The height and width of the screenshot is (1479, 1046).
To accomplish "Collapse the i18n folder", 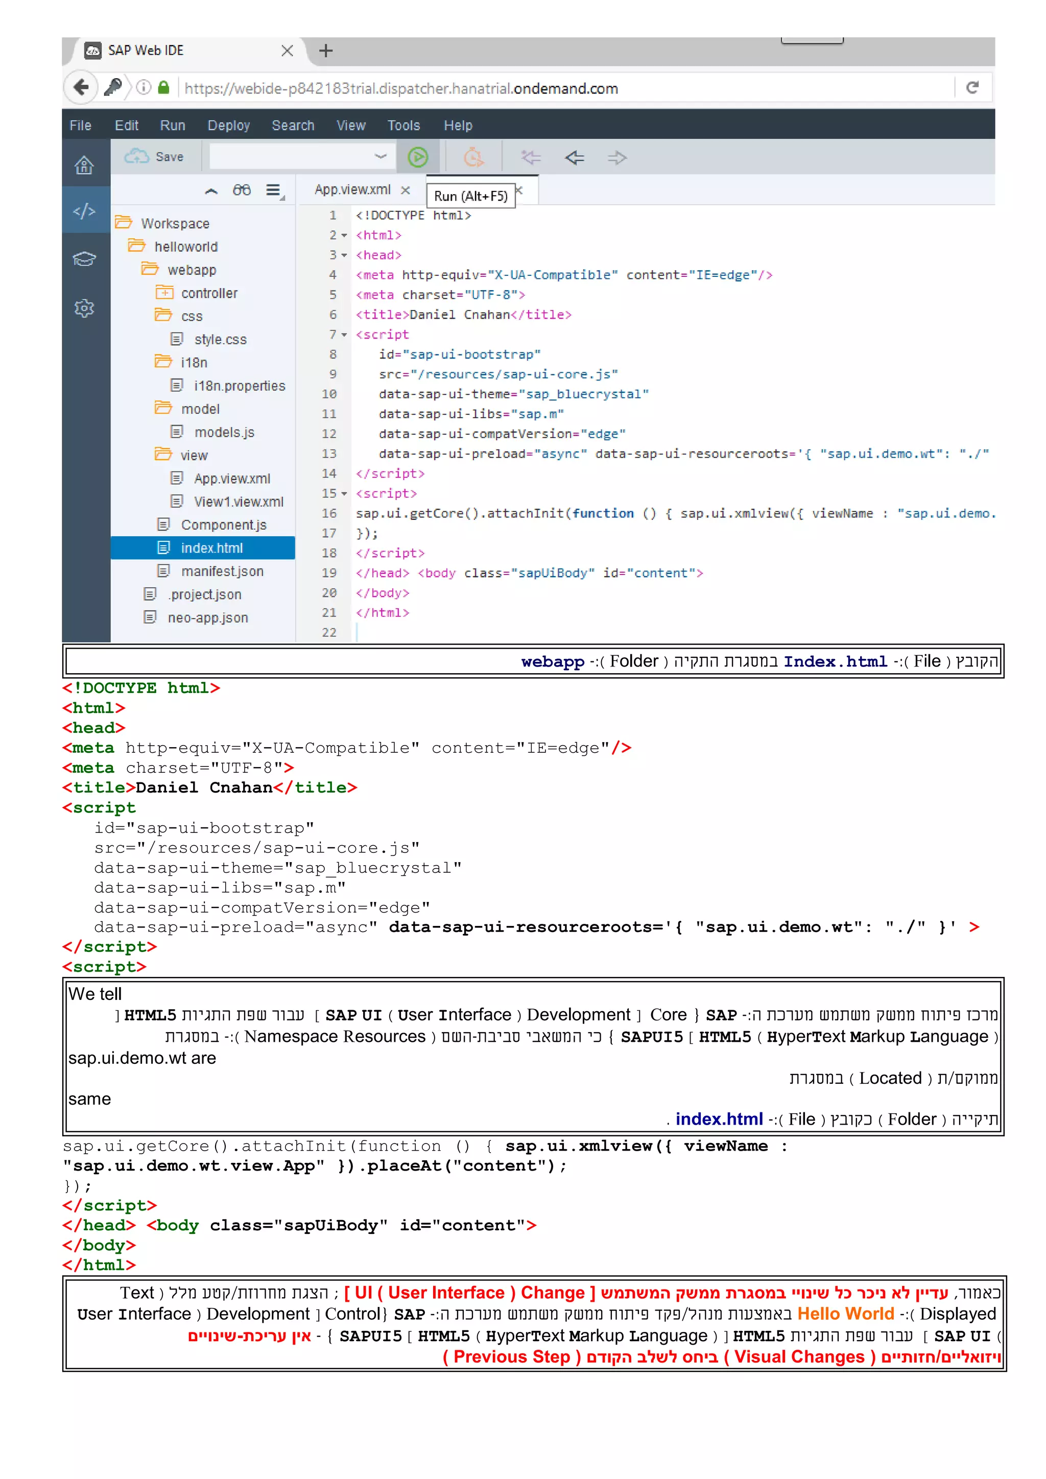I will (163, 362).
